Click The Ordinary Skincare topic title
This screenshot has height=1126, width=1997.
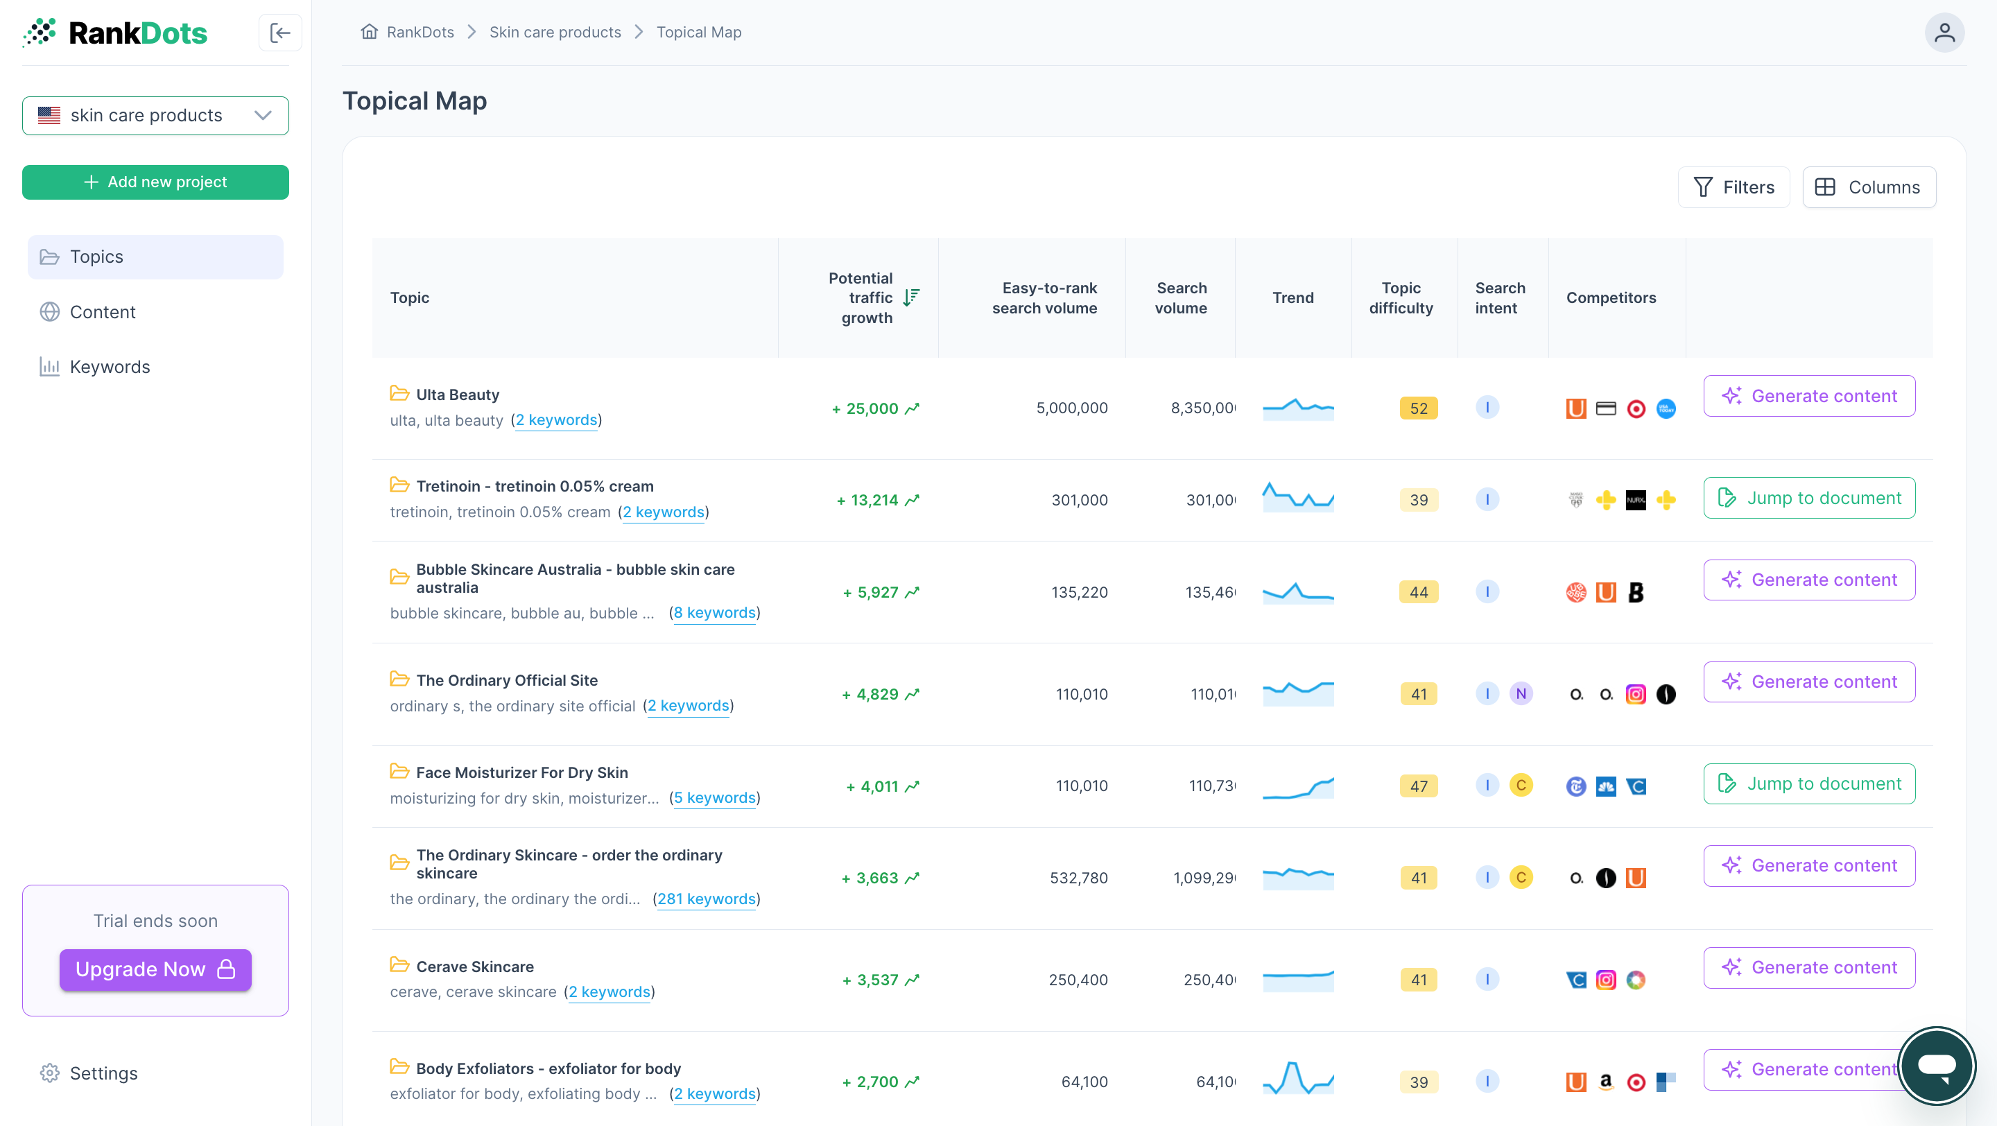(x=569, y=863)
